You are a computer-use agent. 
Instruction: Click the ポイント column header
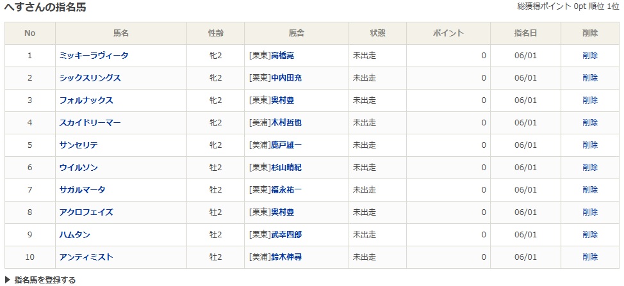pyautogui.click(x=448, y=33)
